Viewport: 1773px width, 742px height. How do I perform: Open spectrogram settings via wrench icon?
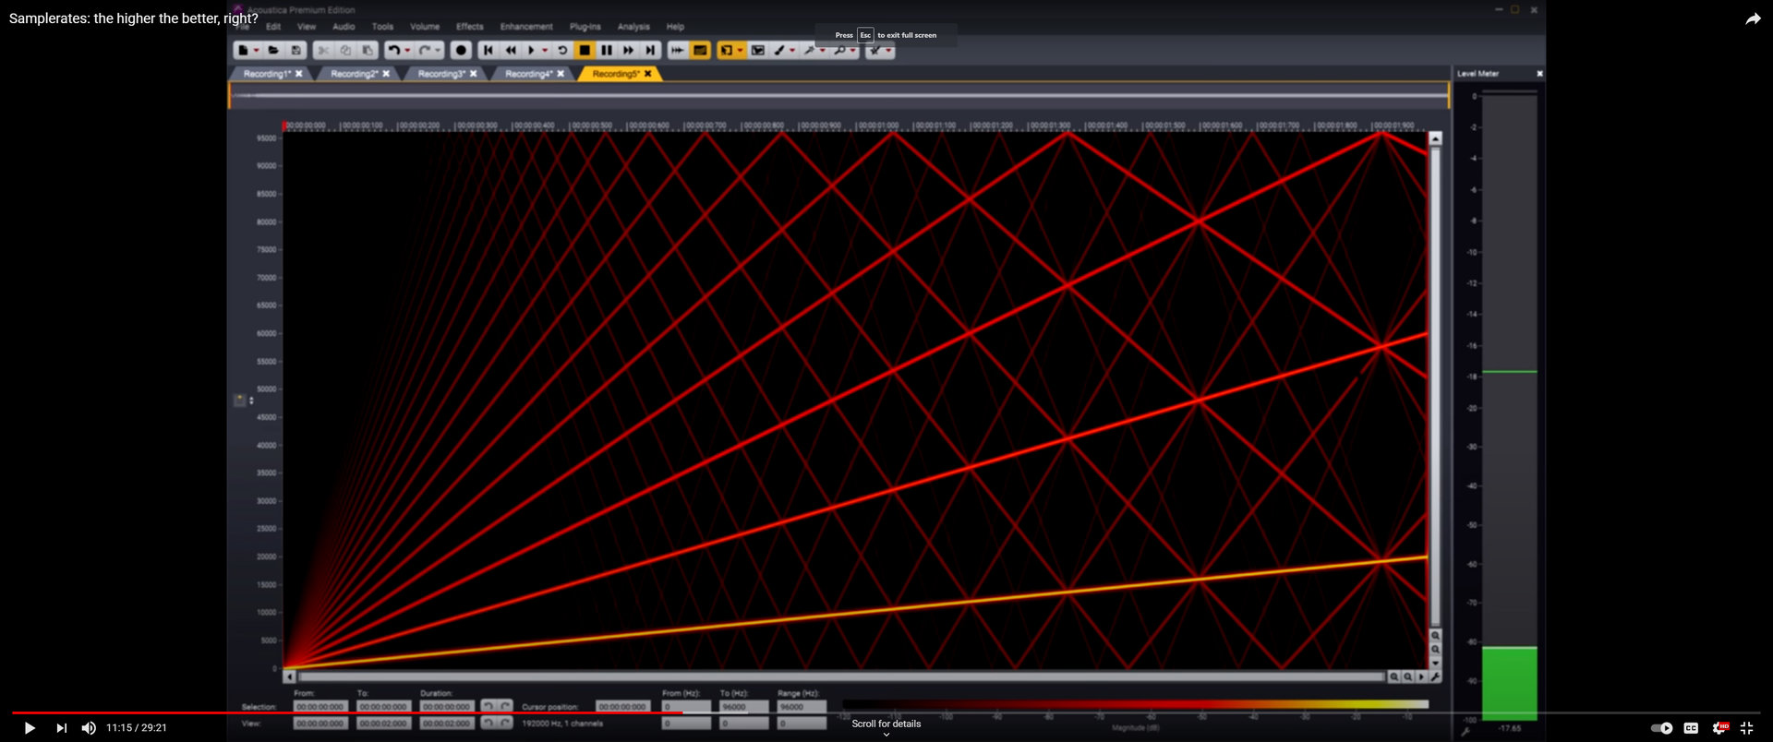(x=1435, y=677)
